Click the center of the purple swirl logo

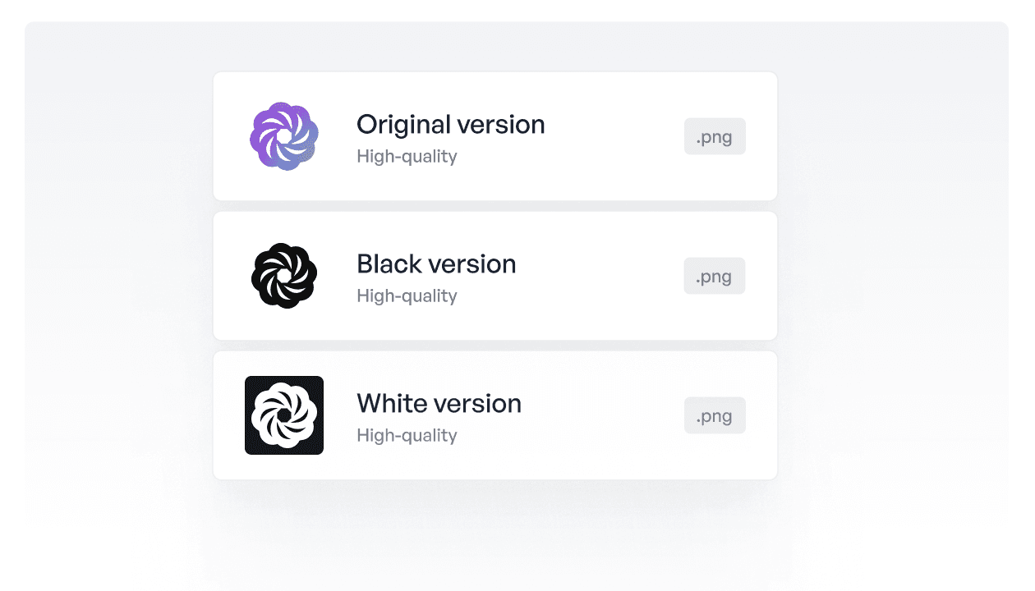click(x=284, y=136)
